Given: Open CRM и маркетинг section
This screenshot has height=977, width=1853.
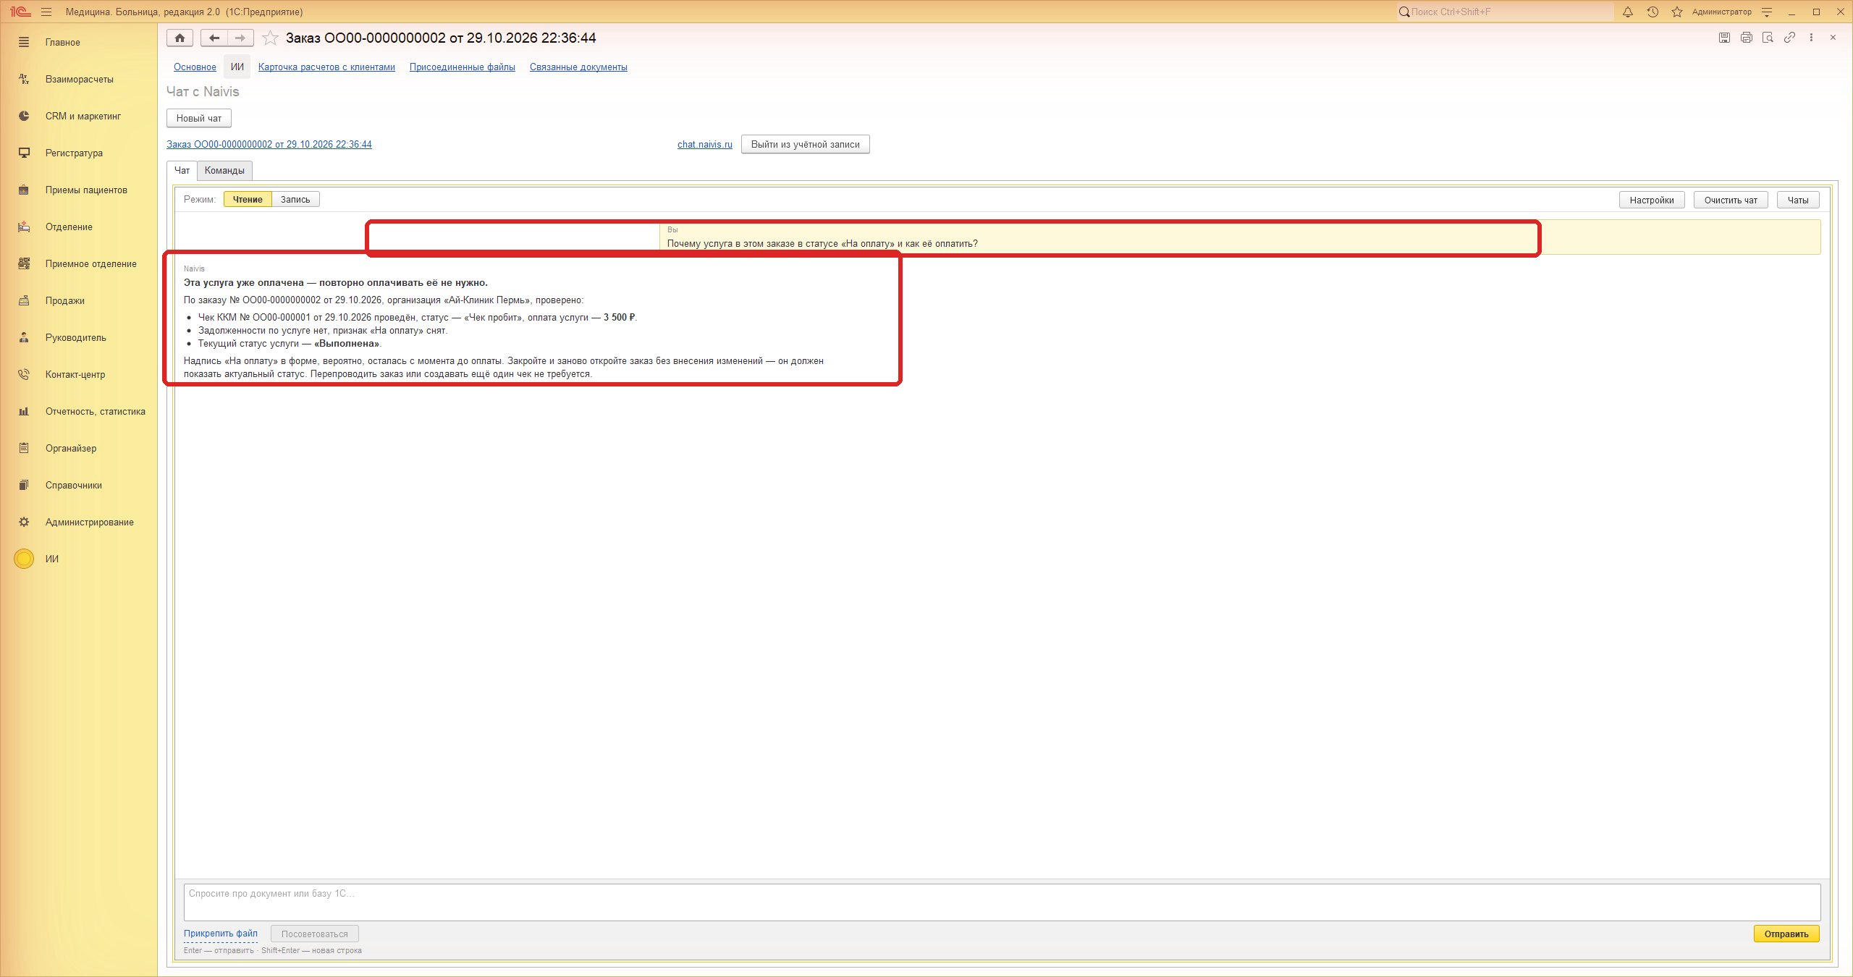Looking at the screenshot, I should [x=79, y=116].
